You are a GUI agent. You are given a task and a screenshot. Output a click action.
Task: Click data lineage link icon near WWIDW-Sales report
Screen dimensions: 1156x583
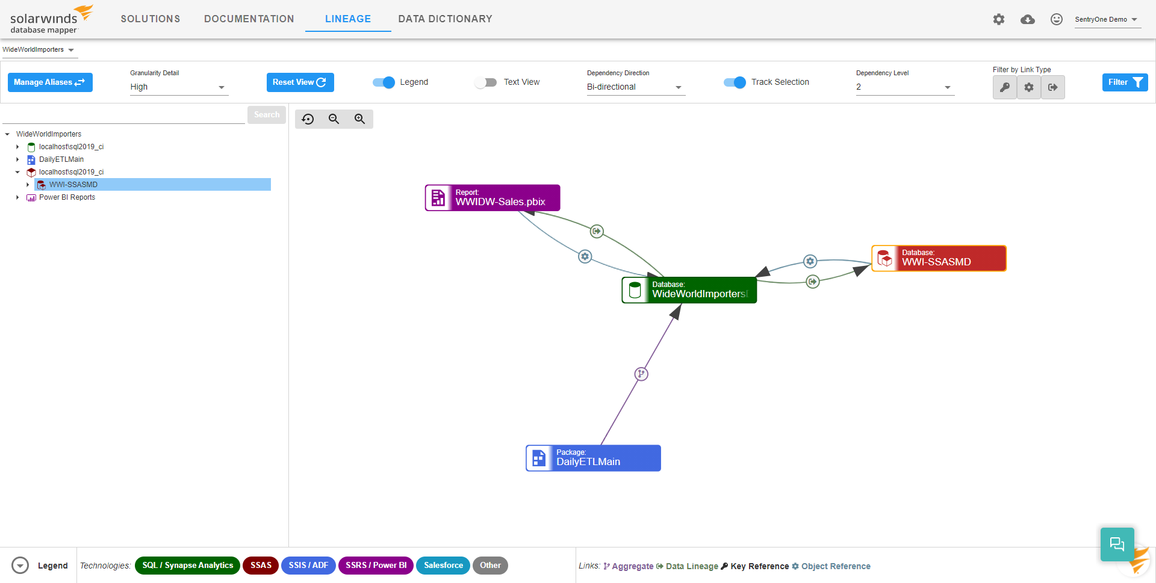pos(597,231)
